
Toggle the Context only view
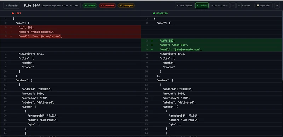(219, 6)
